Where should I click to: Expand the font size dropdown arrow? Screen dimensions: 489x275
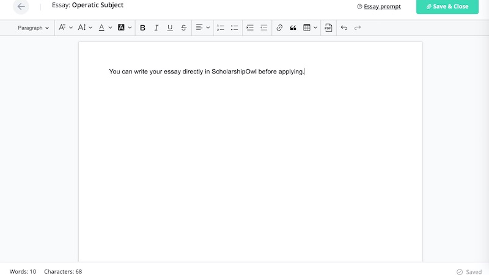90,28
